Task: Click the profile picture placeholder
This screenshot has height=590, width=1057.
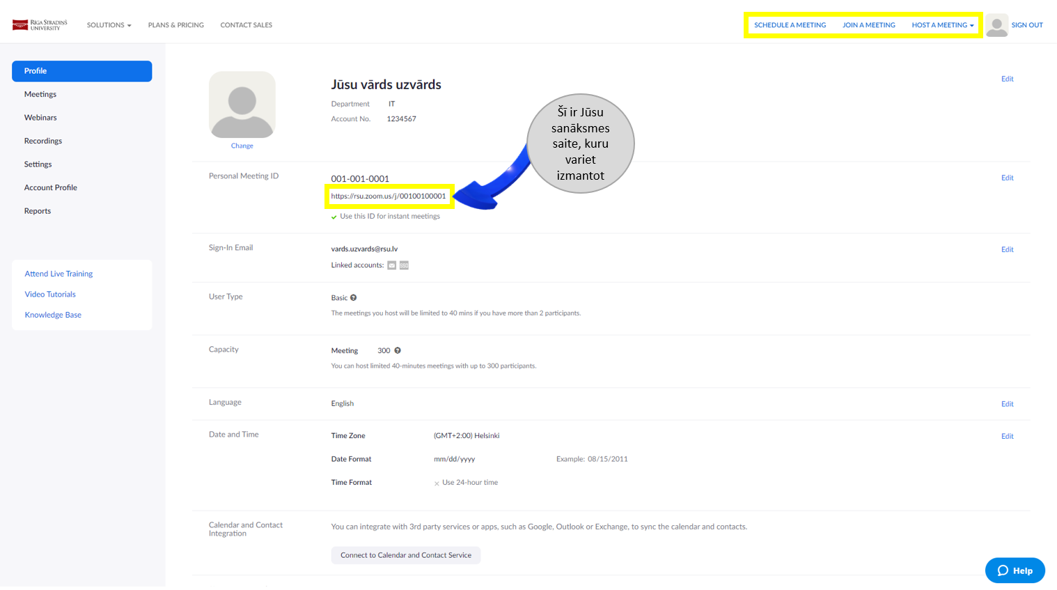Action: tap(242, 104)
